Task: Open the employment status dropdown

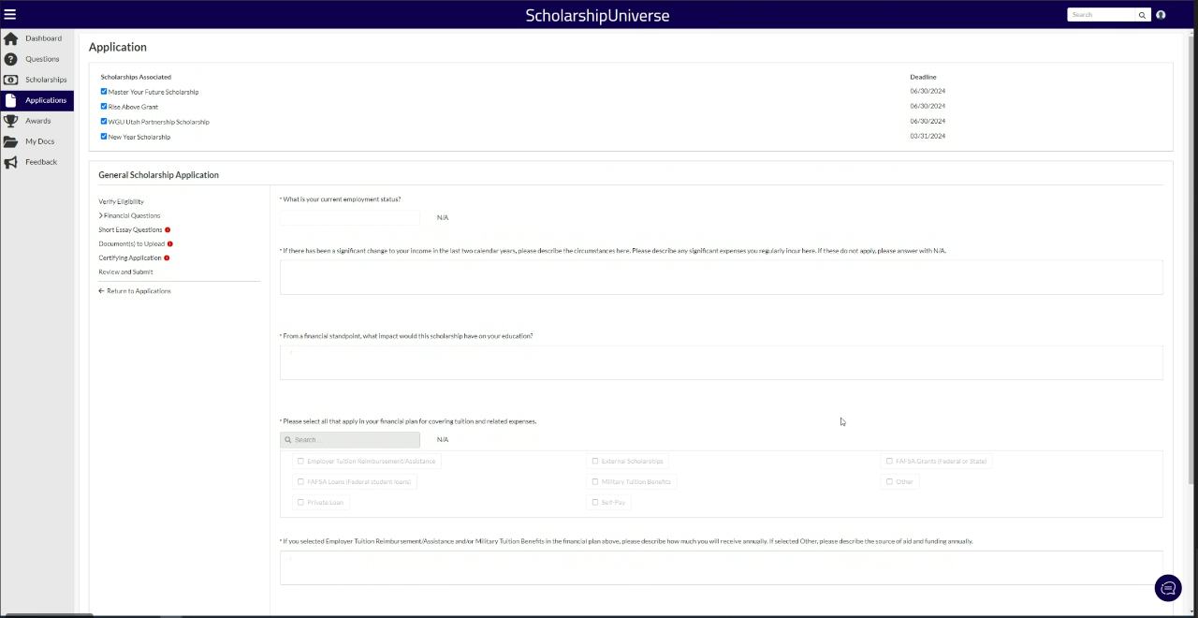Action: (350, 217)
